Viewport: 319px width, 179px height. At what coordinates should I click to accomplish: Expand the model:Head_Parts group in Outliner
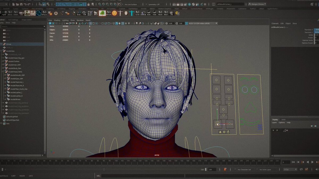click(3, 72)
